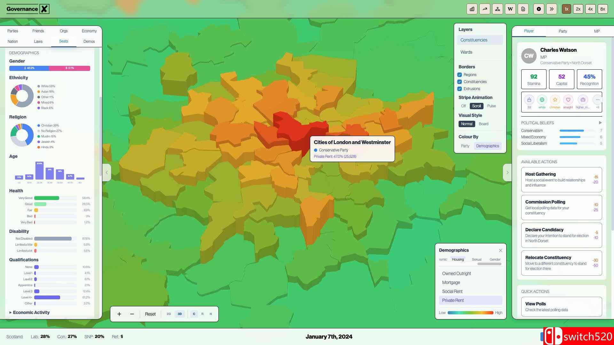Select the Housing demographics tab
This screenshot has width=614, height=345.
coord(458,259)
